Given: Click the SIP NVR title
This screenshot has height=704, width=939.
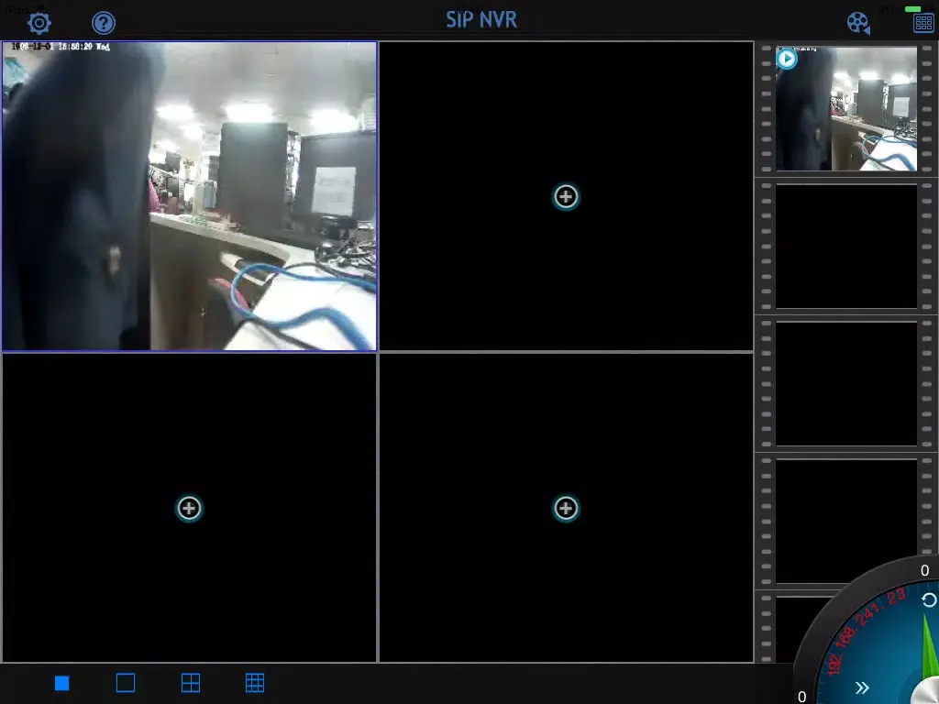Looking at the screenshot, I should 481,20.
